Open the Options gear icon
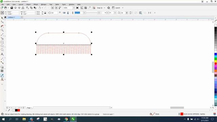This screenshot has width=217, height=122. pos(108,8)
